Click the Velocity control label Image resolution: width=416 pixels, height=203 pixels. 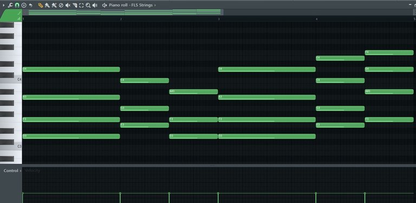coord(32,171)
